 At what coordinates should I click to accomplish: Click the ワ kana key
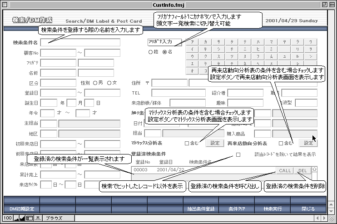click(x=311, y=42)
